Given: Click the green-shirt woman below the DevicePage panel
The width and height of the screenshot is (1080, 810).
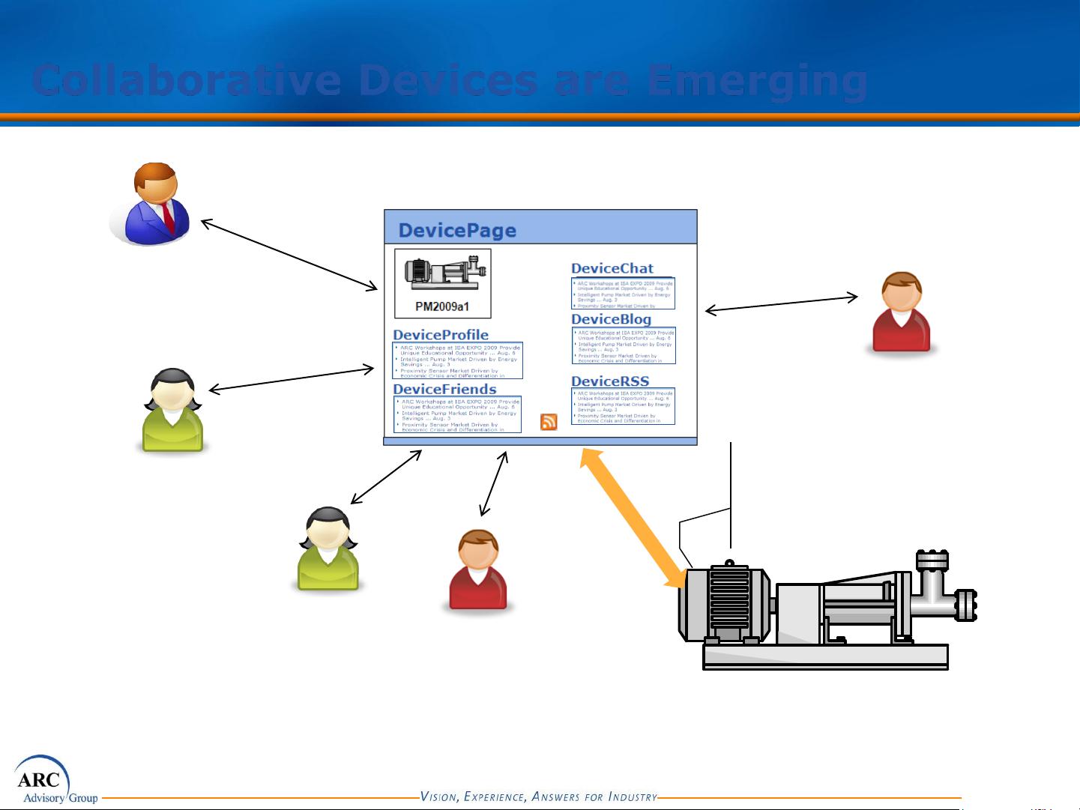Looking at the screenshot, I should [x=328, y=549].
